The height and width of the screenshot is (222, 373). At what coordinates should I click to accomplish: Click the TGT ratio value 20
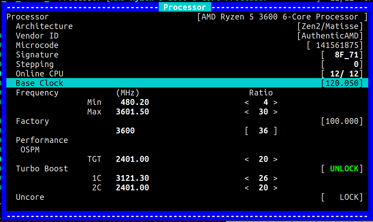tap(263, 159)
